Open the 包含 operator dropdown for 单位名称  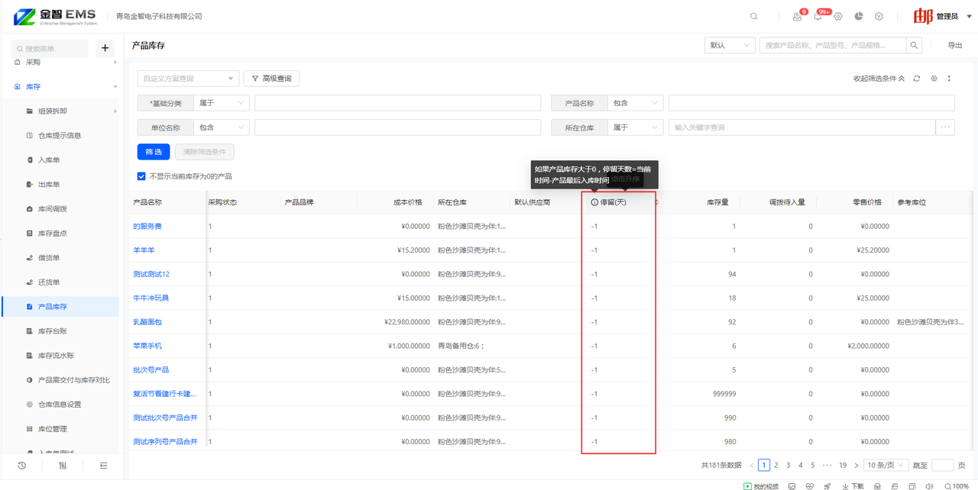tap(222, 127)
